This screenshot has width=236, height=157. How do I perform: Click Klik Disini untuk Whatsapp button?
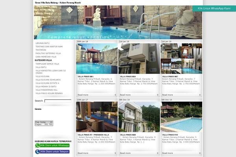pos(52,146)
